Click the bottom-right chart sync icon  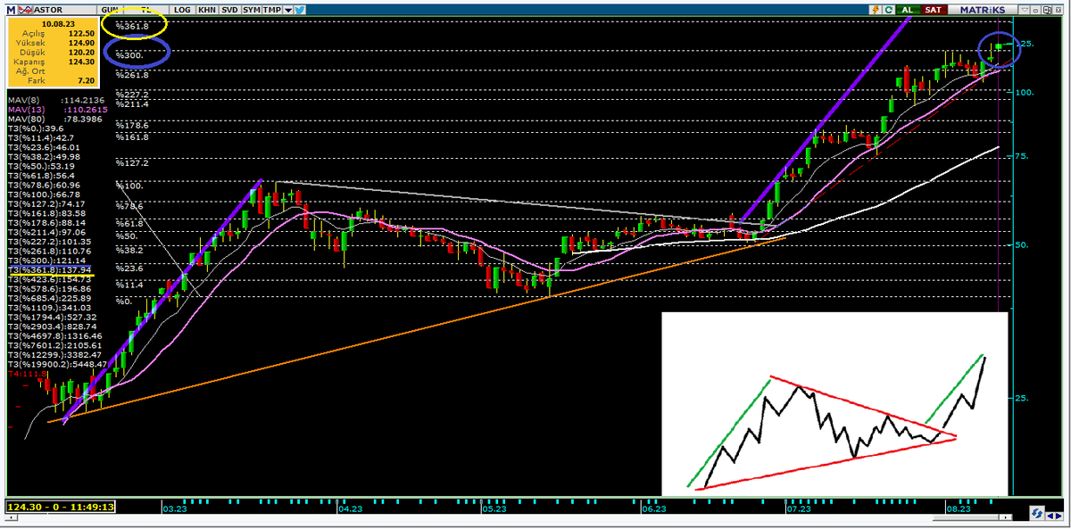(1037, 513)
